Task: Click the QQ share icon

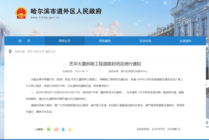Action: pyautogui.click(x=63, y=129)
